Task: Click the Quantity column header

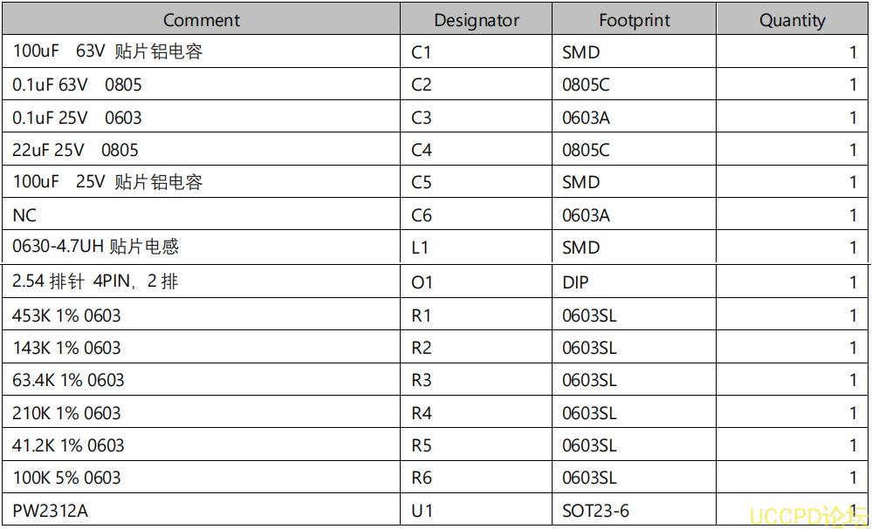Action: [x=792, y=20]
